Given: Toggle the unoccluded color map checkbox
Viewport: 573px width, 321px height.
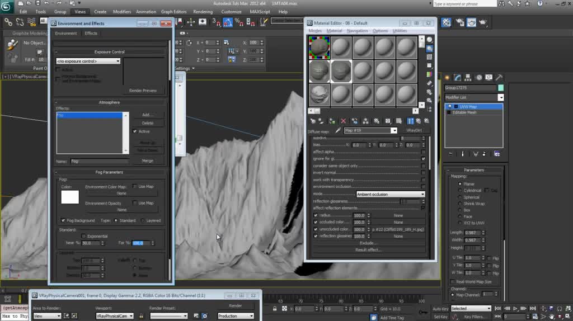Looking at the screenshot, I should coord(316,229).
